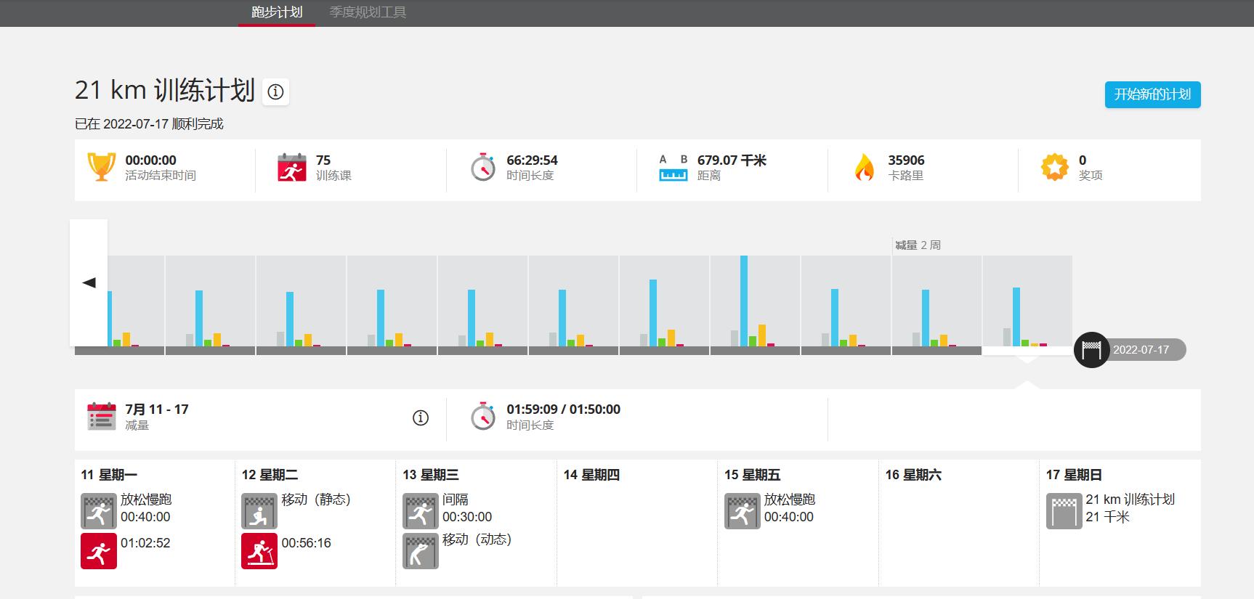Open Tuesday's completed treadmill red icon 00:56:16
The height and width of the screenshot is (599, 1254).
click(259, 551)
